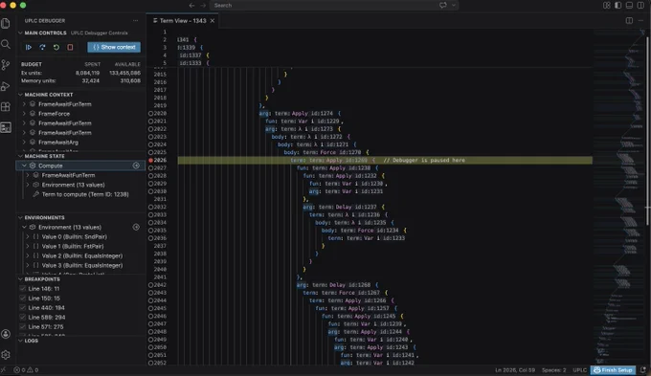
Task: Toggle panel layout icon
Action: (629, 6)
